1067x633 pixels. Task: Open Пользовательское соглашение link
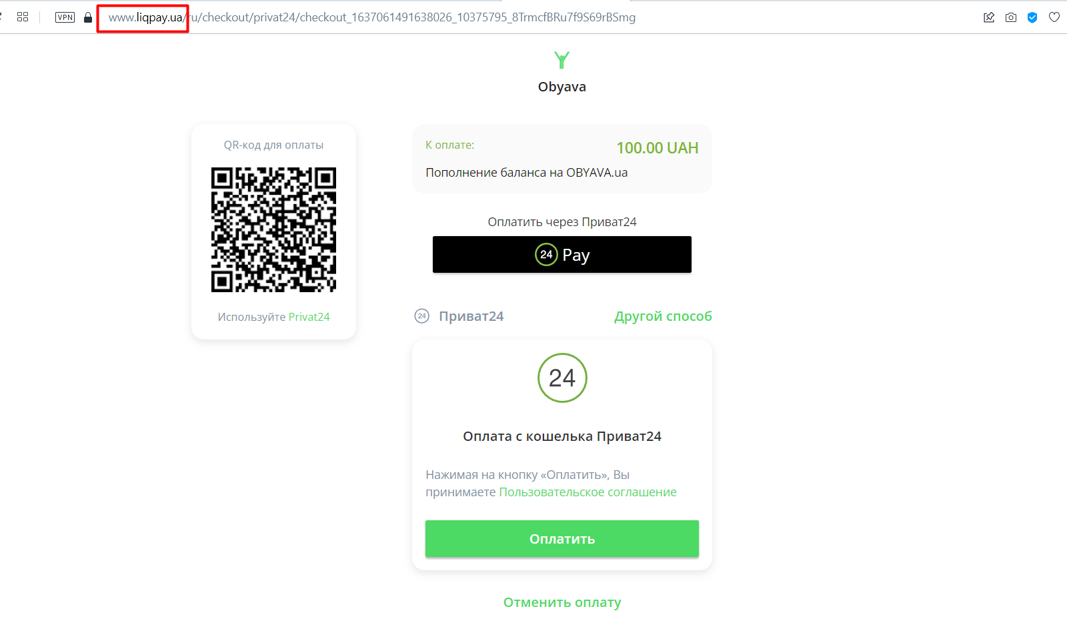[588, 492]
